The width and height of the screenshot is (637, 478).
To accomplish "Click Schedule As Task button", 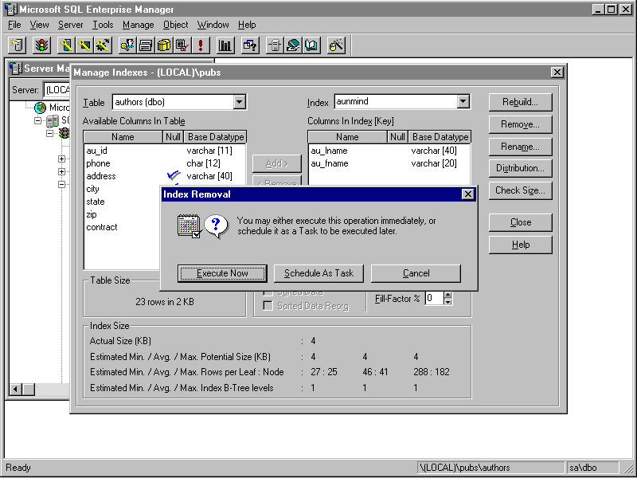I will pyautogui.click(x=318, y=273).
